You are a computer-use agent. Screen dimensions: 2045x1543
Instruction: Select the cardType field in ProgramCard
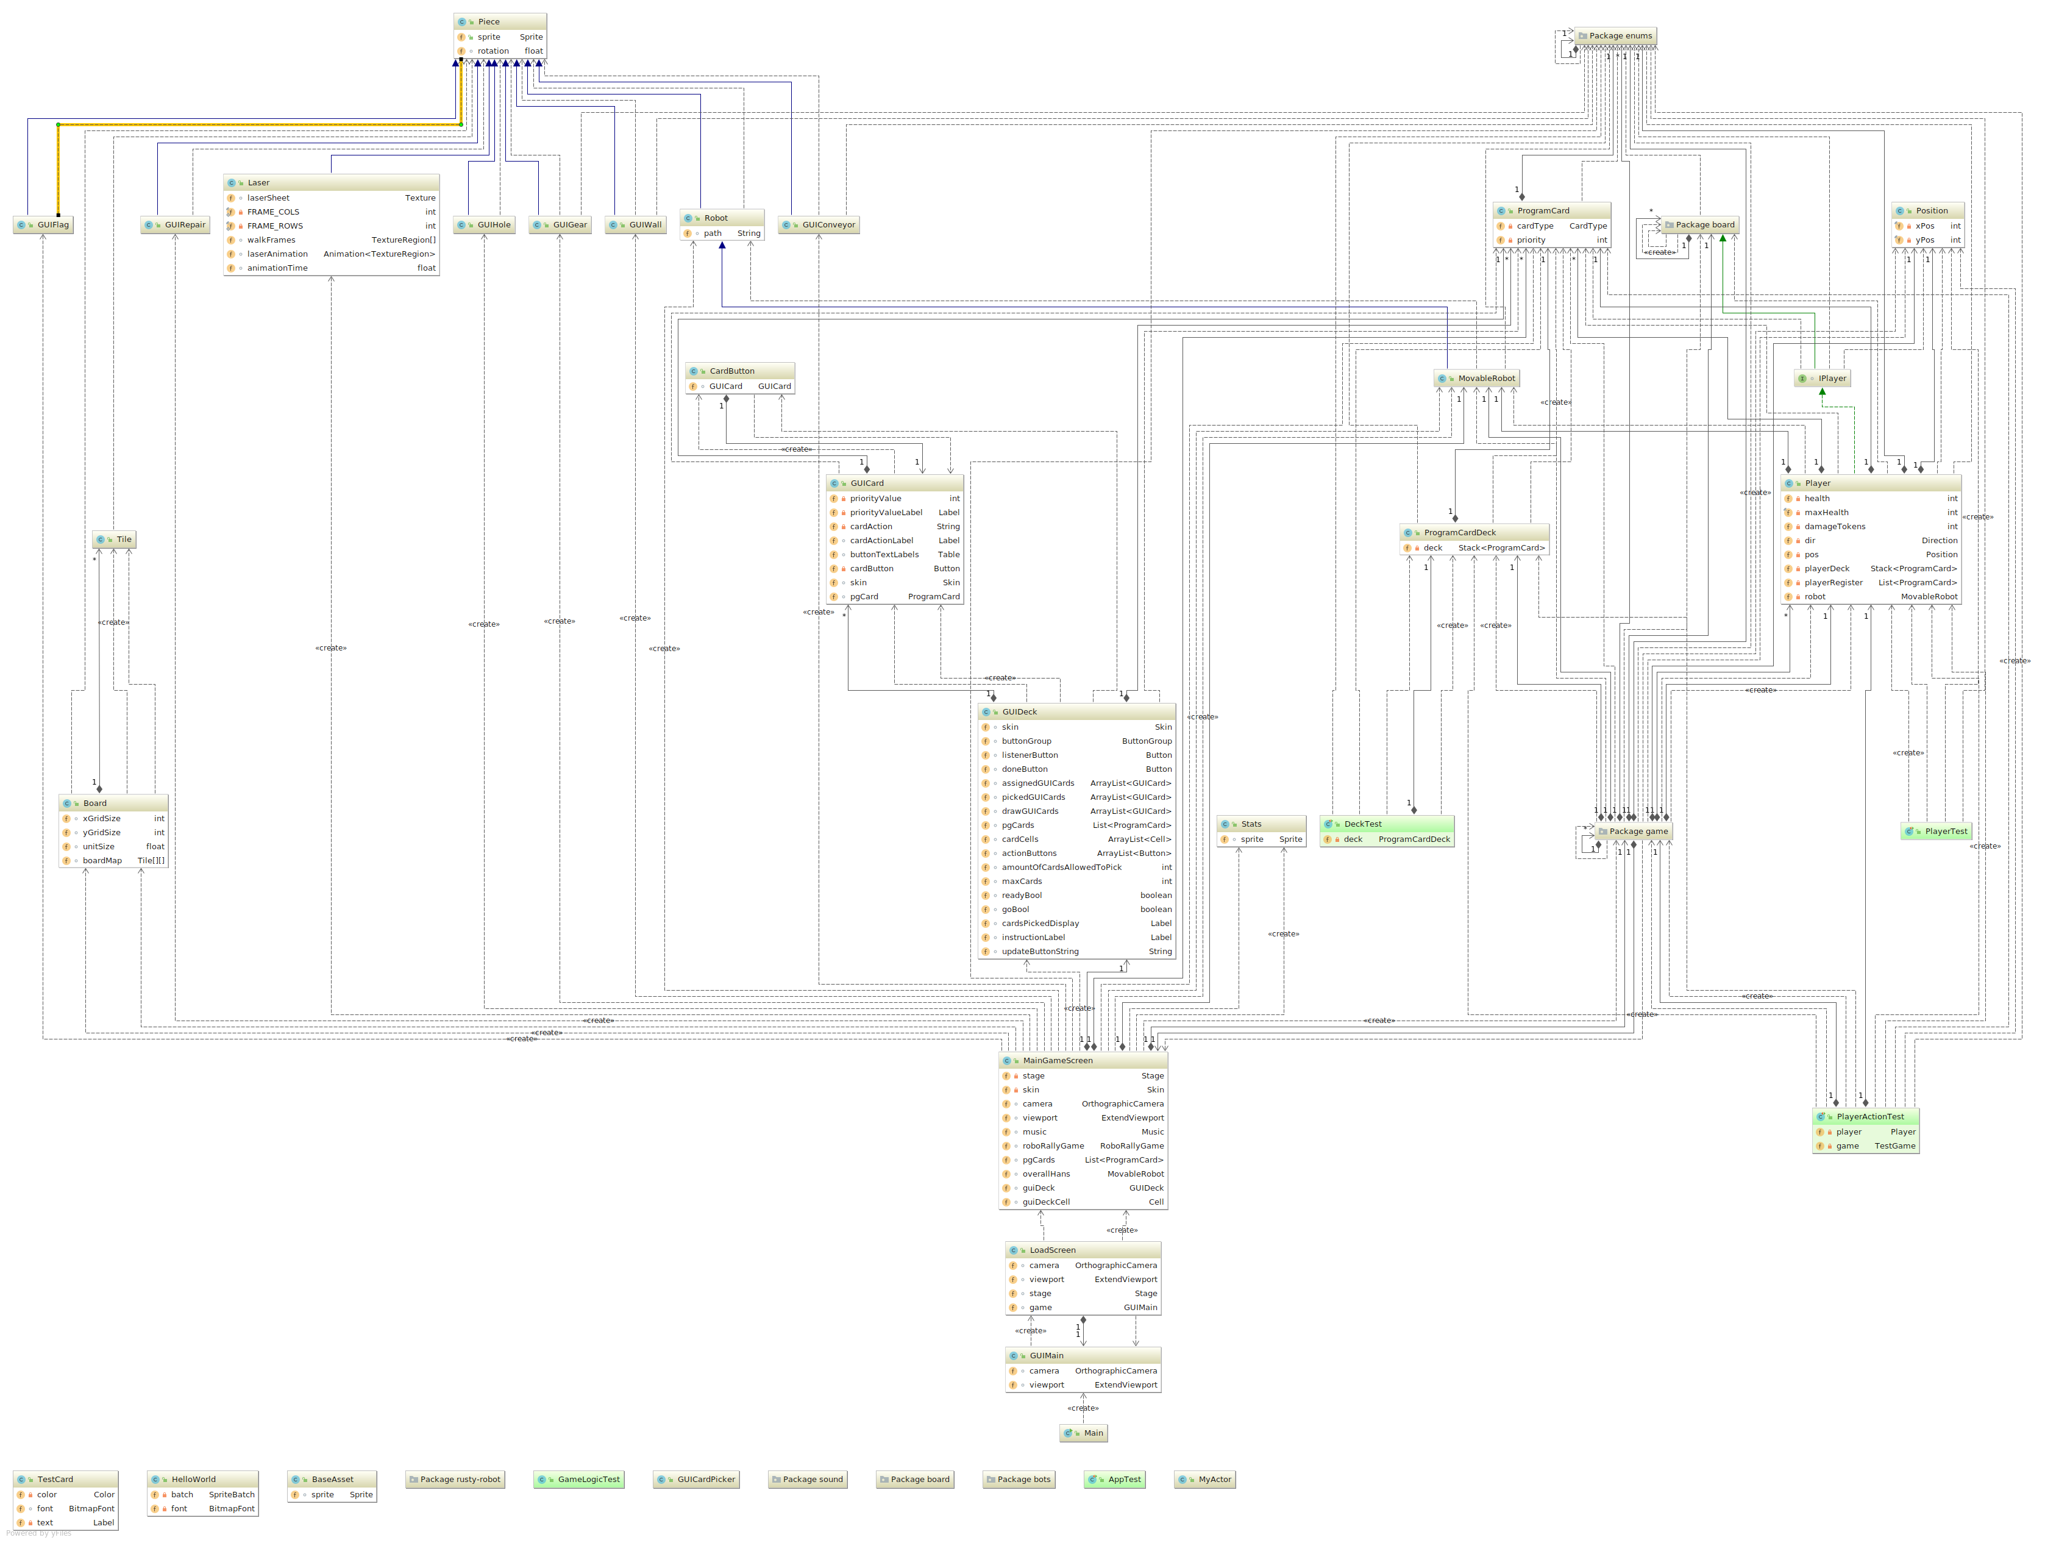1551,226
